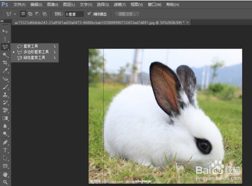Click the feather pixel input field
This screenshot has height=186, width=252.
[x=74, y=14]
